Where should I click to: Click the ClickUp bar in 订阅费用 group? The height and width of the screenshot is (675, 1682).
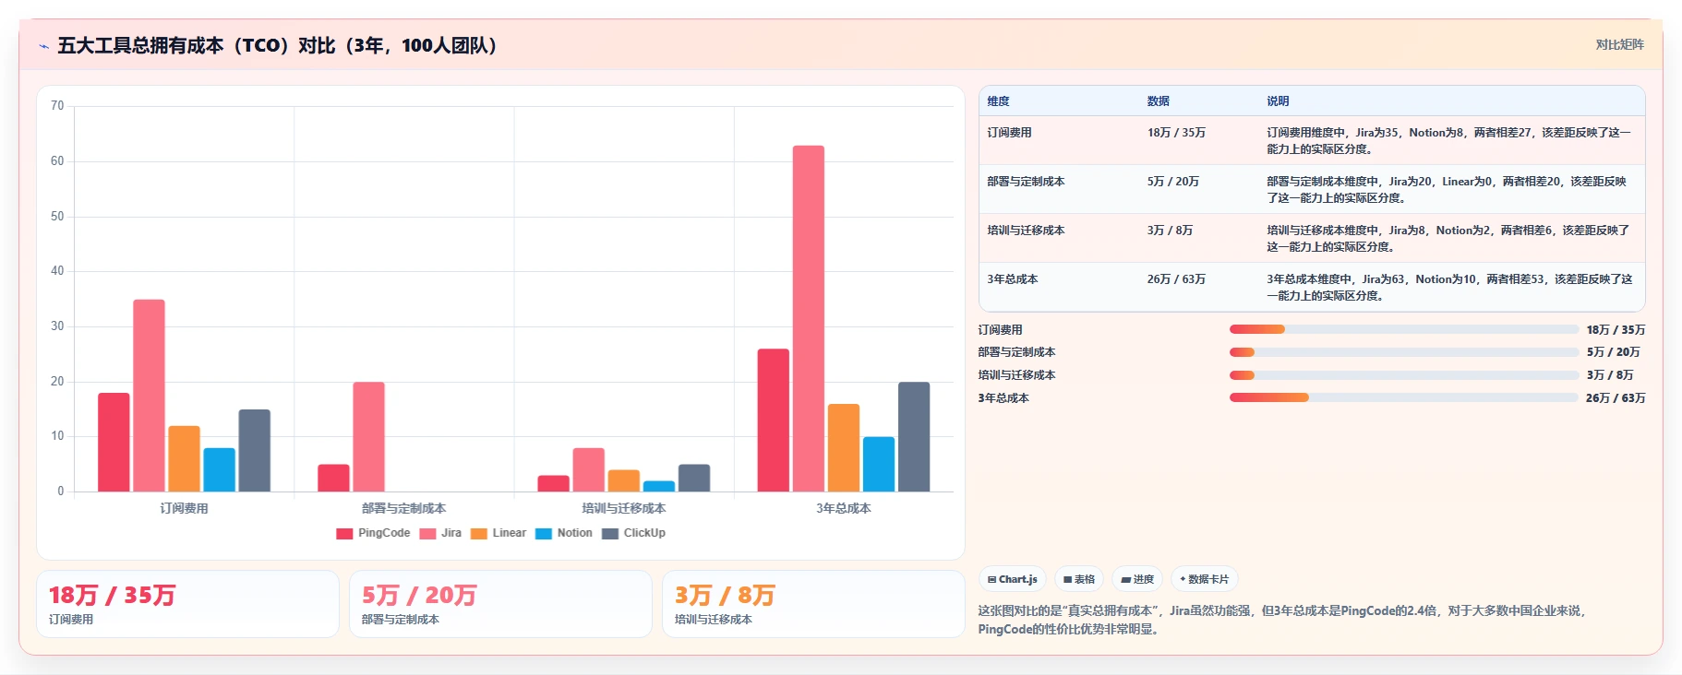pyautogui.click(x=254, y=451)
